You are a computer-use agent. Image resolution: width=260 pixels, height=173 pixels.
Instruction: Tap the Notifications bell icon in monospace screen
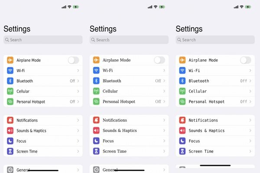coord(182,120)
